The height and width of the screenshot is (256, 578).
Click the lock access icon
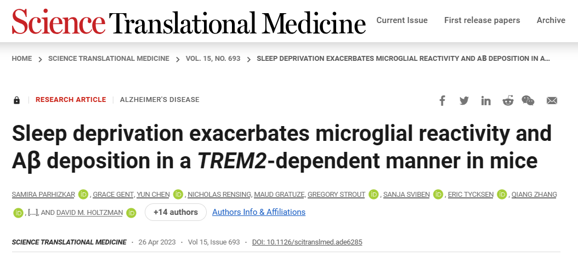coord(16,100)
